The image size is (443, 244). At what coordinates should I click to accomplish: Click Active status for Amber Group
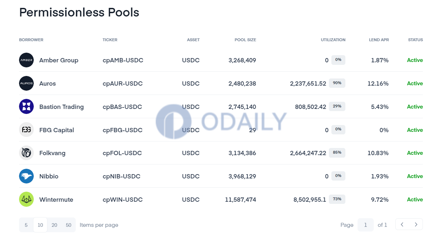coord(415,60)
